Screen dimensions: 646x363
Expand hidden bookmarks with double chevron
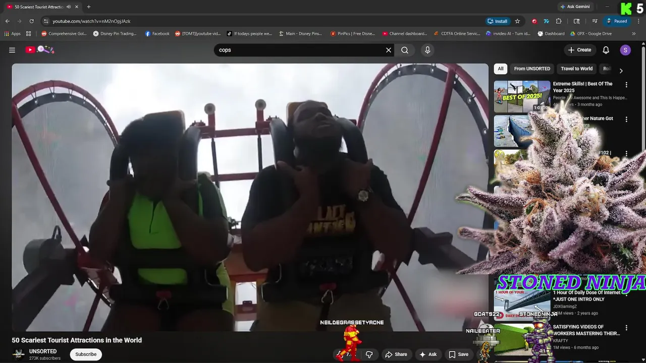click(634, 34)
